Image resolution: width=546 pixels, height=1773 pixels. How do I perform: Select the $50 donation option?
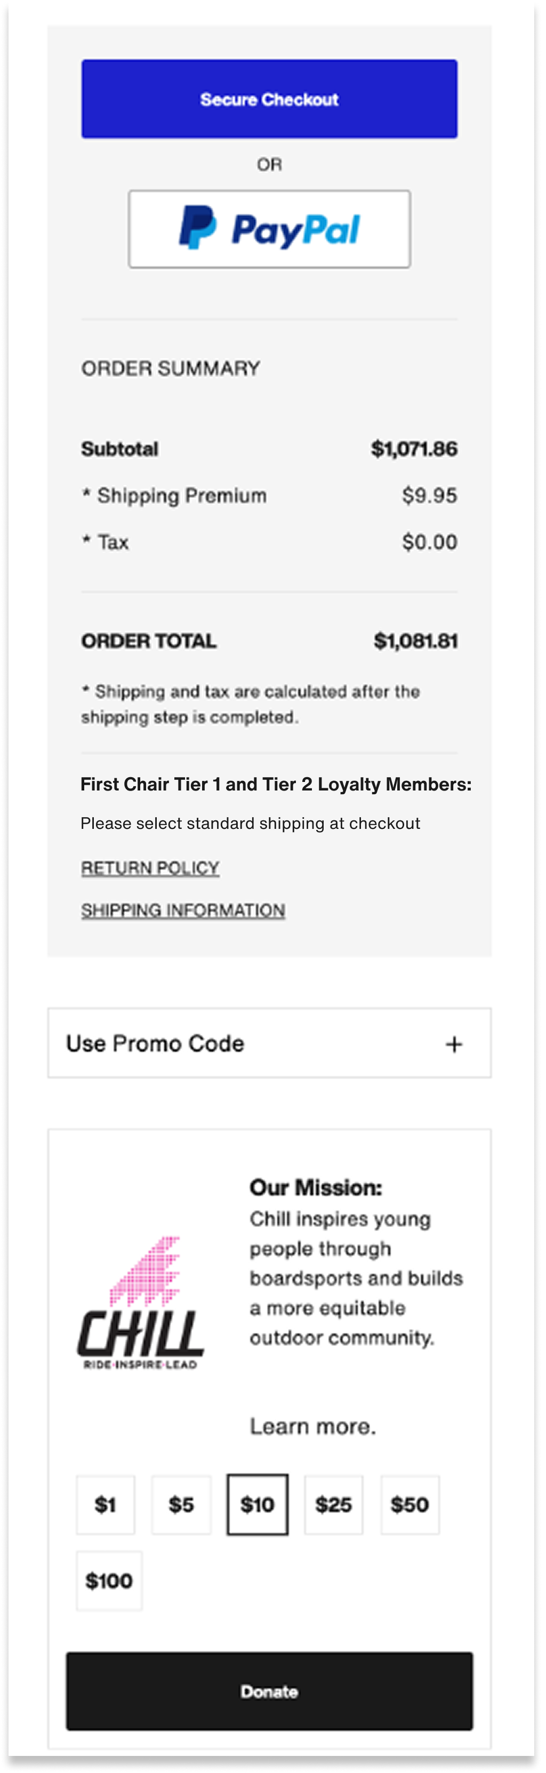pyautogui.click(x=410, y=1505)
